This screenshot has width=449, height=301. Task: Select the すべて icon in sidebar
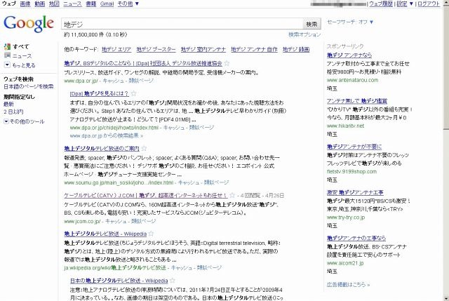7,46
